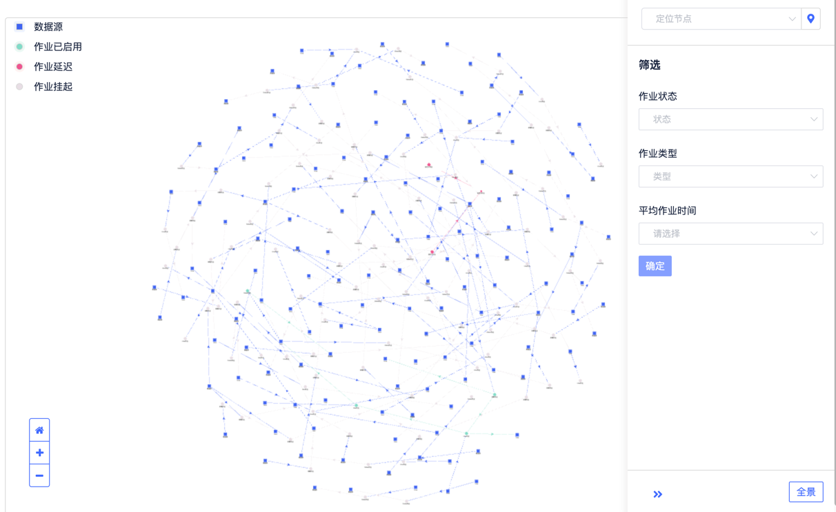Click the arrow of 类型 select box
This screenshot has height=512, width=836.
click(814, 176)
